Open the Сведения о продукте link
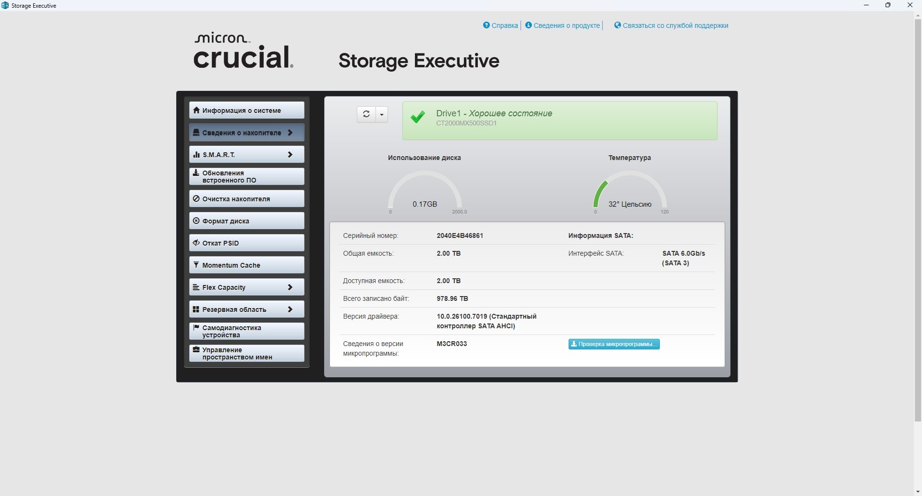 (566, 25)
